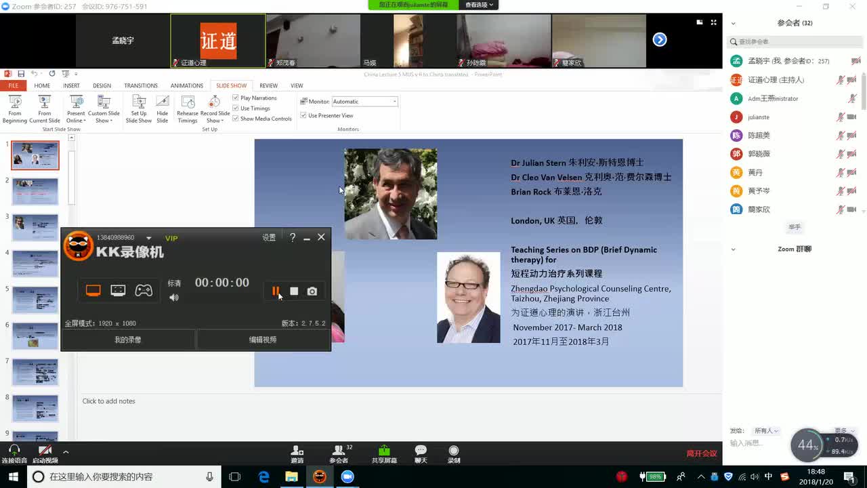Select full-screen recording mode in KK recorder
This screenshot has height=488, width=867.
click(x=93, y=291)
